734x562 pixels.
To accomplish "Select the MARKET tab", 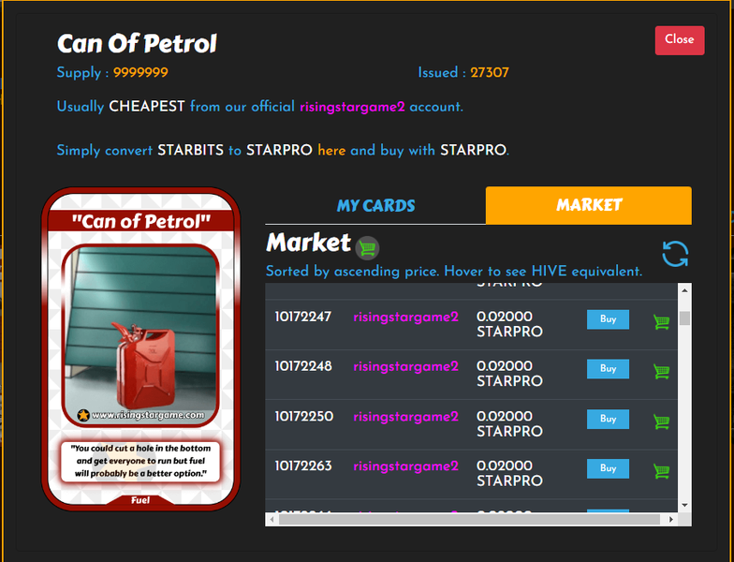I will click(x=588, y=205).
